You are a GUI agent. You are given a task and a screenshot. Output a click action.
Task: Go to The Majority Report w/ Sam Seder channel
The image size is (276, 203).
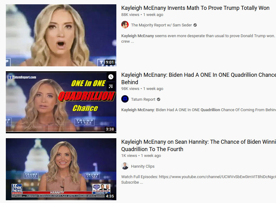click(161, 25)
